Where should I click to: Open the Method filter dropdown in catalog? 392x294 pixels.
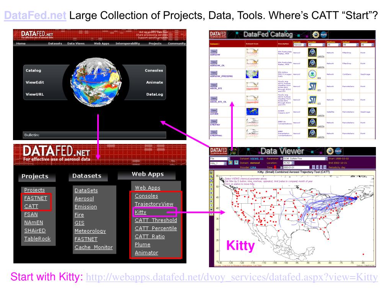(x=351, y=45)
